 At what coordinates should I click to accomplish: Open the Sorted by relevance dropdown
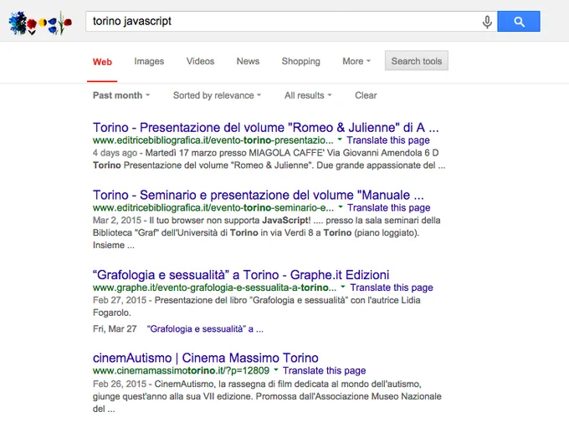click(x=217, y=95)
